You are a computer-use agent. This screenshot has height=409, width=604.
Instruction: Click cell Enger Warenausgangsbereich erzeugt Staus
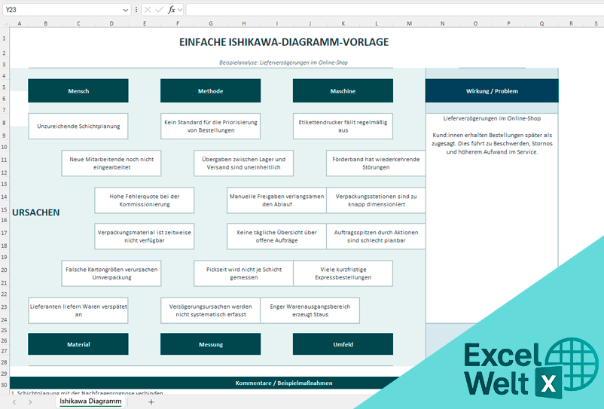tap(310, 310)
